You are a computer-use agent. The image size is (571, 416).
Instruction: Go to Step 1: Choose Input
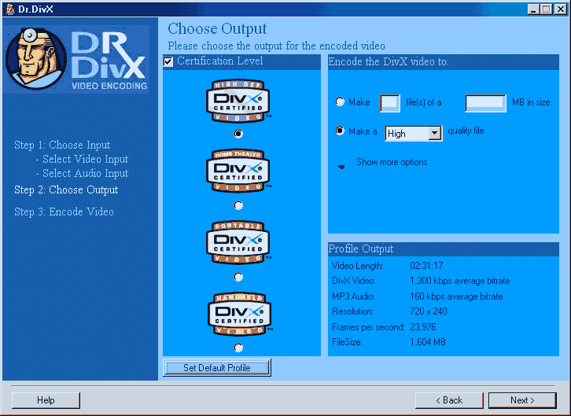pos(62,145)
